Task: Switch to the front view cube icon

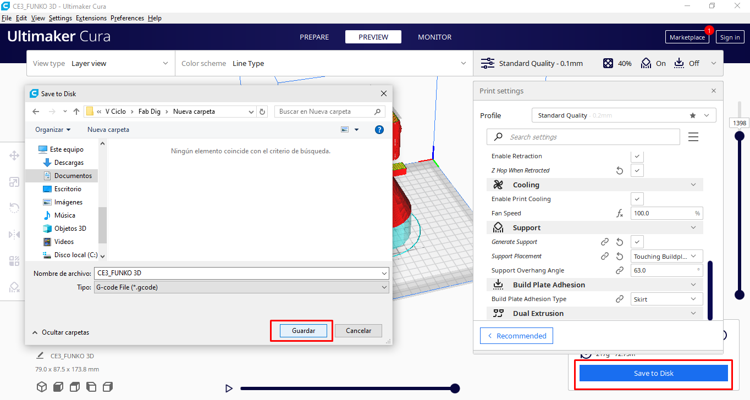Action: click(58, 387)
